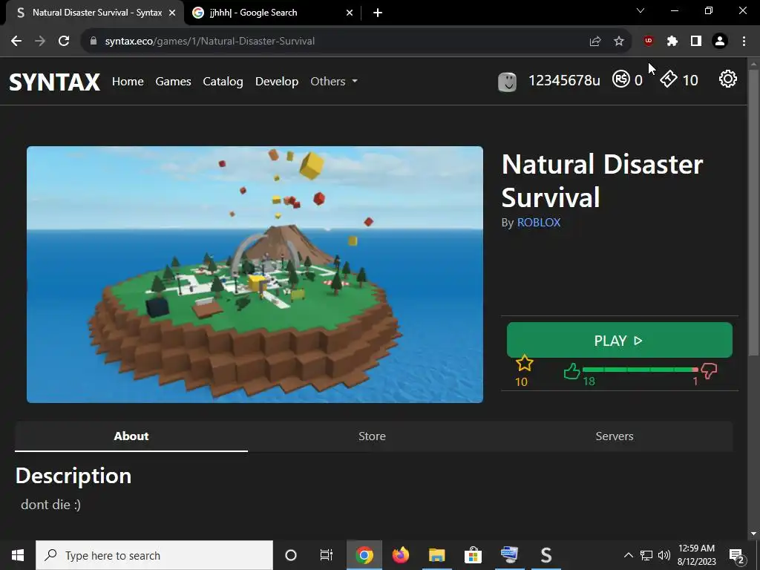Click the SYNTAX logo

point(55,82)
